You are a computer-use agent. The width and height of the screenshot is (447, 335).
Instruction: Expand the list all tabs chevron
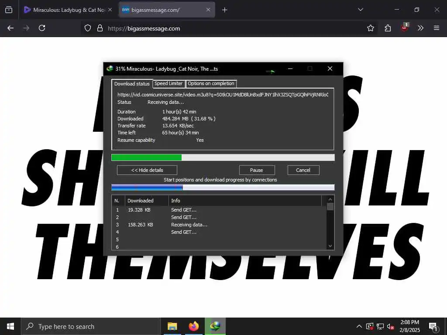pyautogui.click(x=361, y=10)
